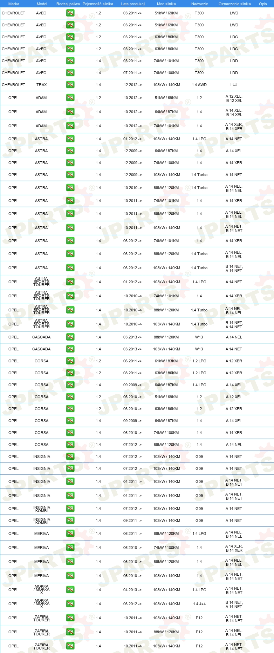This screenshot has width=274, height=653.
Task: Click the fuel icon for Opel Cascada 88kW / 120KM
Action: (70, 337)
